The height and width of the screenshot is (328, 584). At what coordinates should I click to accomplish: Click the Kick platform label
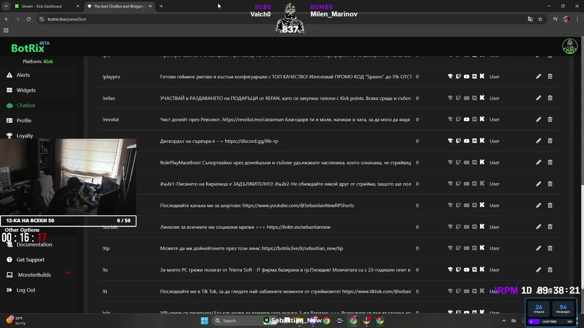(x=48, y=61)
